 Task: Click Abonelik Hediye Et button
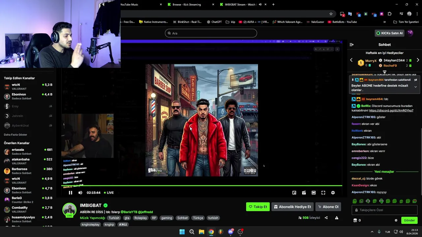(x=292, y=207)
